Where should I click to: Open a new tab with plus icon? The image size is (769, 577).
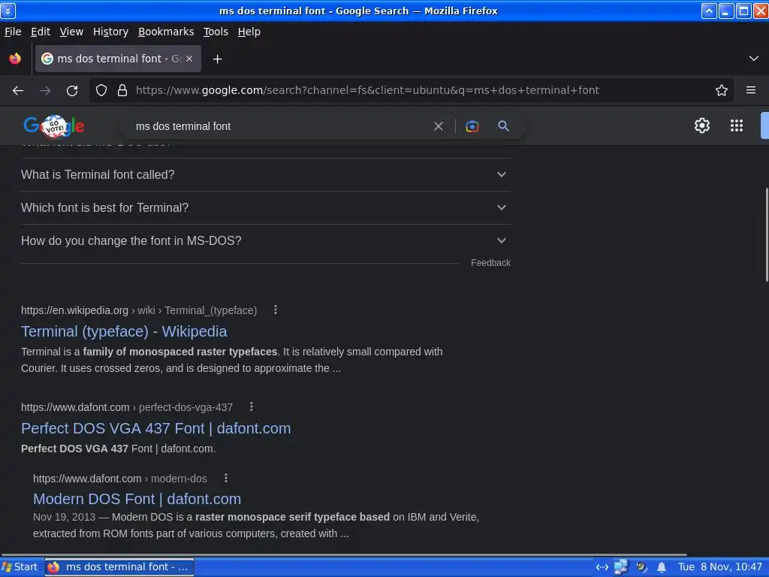(217, 59)
